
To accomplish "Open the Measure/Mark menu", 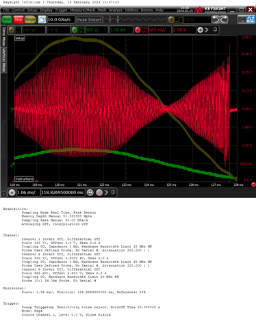I will pyautogui.click(x=82, y=10).
